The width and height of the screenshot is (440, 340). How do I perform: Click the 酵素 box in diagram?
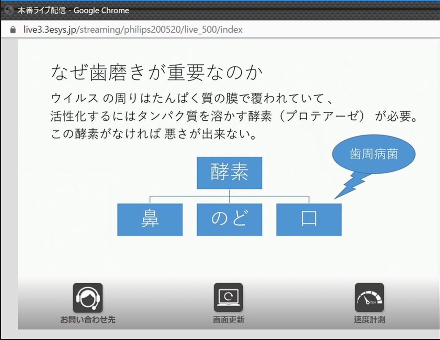pos(229,173)
